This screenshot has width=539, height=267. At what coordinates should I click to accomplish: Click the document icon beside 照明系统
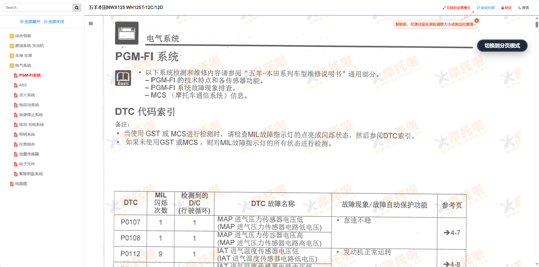click(x=16, y=135)
